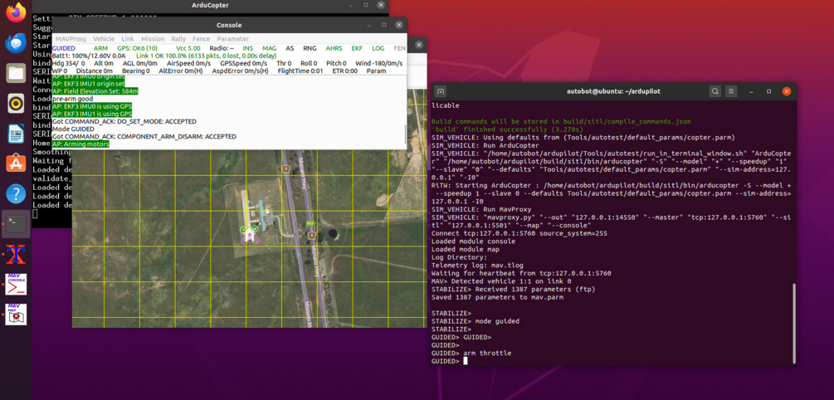Click the MAG status indicator
The image size is (834, 400).
pos(269,48)
